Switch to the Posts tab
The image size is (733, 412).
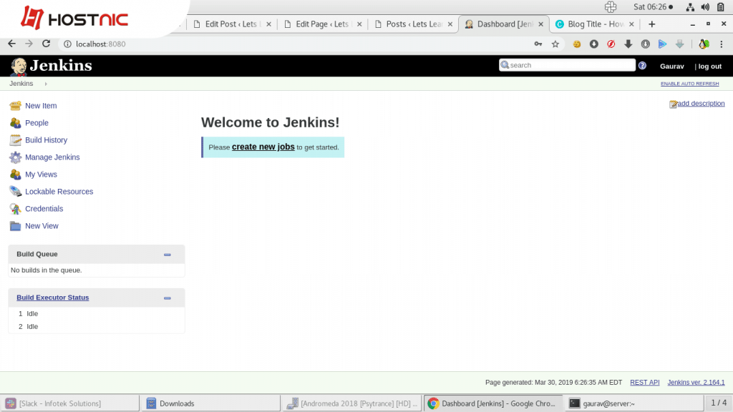click(x=413, y=24)
